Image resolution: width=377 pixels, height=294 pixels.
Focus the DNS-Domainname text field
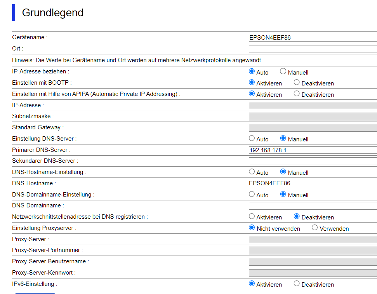313,206
